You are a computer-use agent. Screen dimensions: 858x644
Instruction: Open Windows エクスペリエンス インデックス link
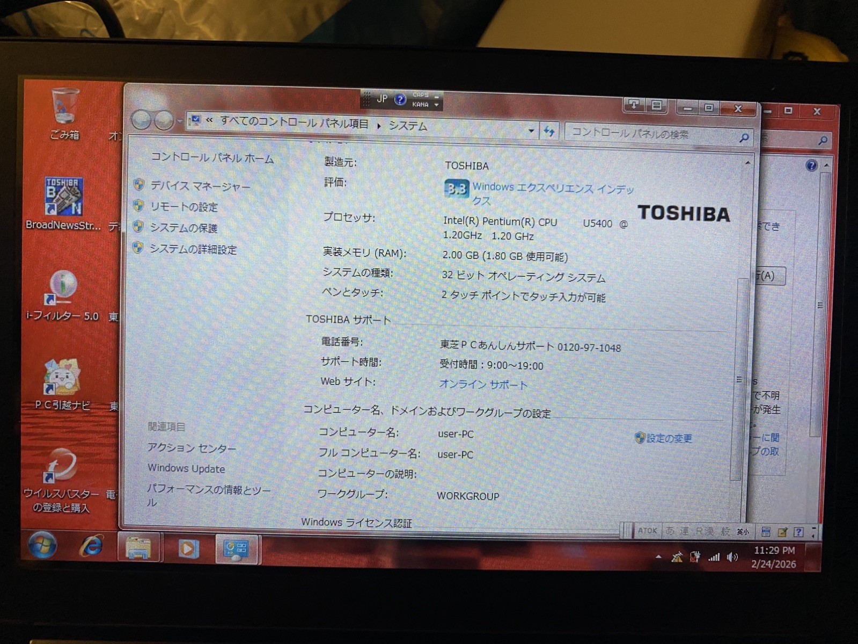click(x=553, y=193)
